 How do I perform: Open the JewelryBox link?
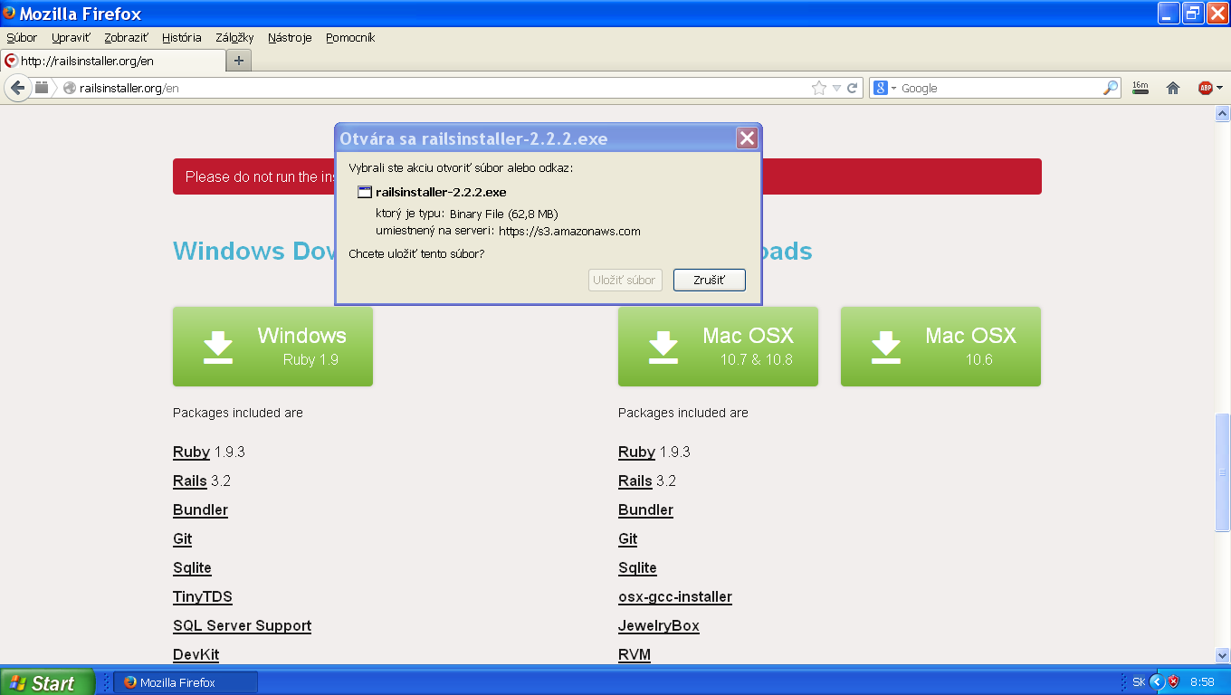[x=659, y=625]
